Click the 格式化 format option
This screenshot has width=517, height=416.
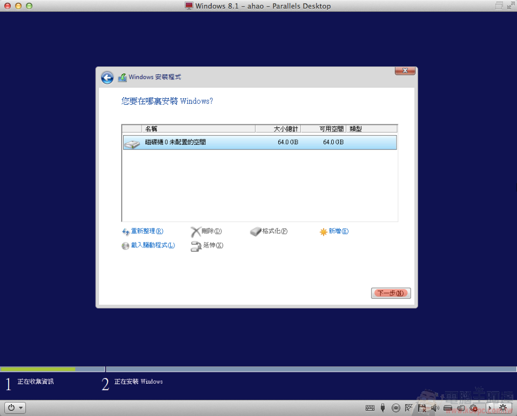coord(275,231)
